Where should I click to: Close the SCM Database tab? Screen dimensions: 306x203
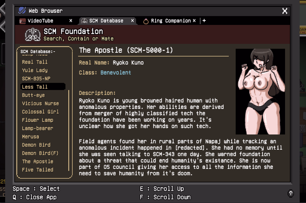click(x=132, y=21)
